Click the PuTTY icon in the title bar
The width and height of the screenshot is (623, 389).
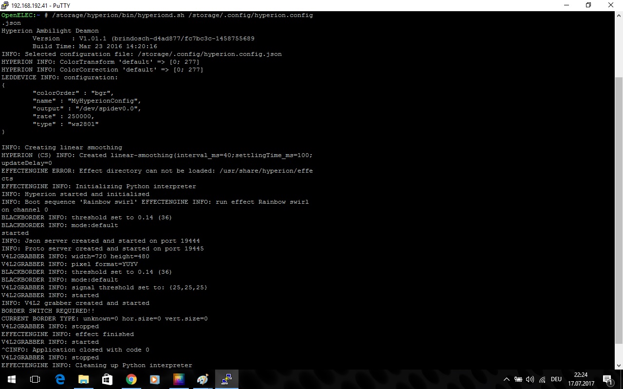coord(5,5)
